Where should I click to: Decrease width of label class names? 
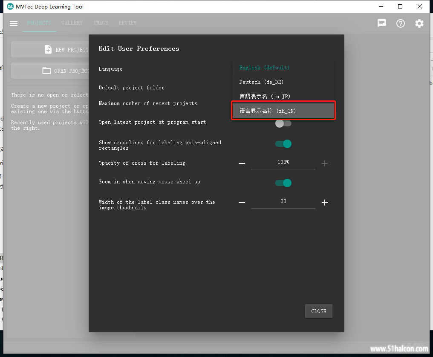(242, 203)
